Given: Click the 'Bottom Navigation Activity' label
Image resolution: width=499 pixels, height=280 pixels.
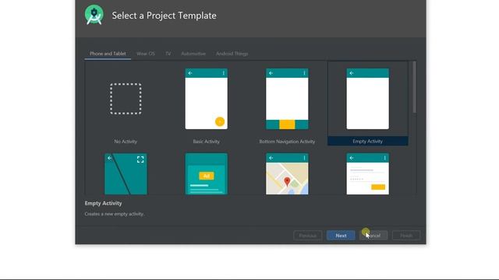Looking at the screenshot, I should 287,142.
